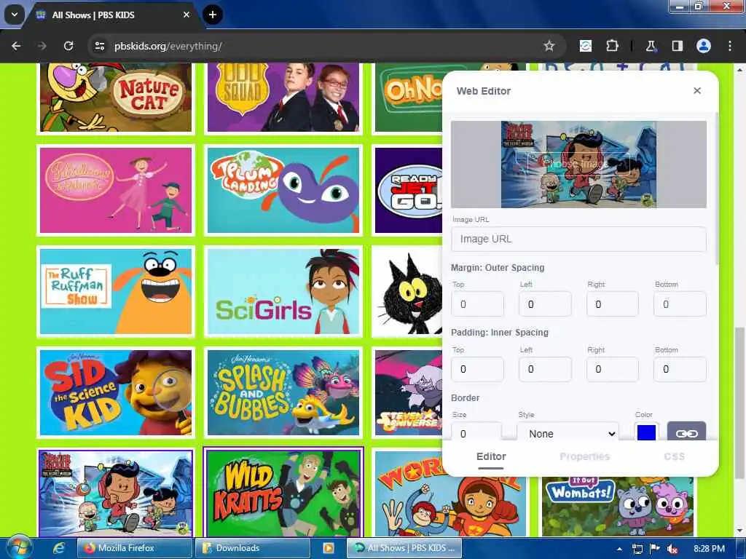Switch to the Editor tab

(491, 457)
